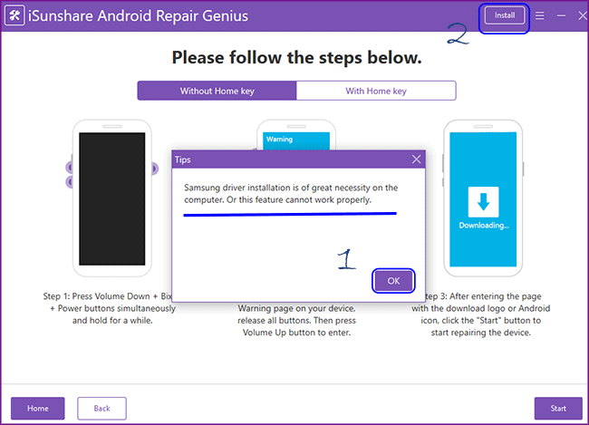Click the 'Tips' dialog title
589x425 pixels.
(x=182, y=159)
